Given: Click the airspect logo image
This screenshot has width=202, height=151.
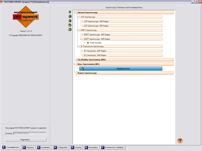Looking at the screenshot, I should [26, 17].
